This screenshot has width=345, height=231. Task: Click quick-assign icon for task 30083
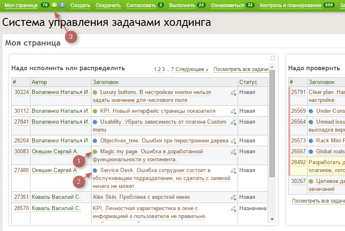(x=233, y=152)
